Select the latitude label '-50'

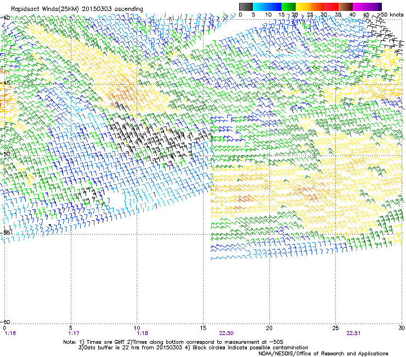pos(5,154)
